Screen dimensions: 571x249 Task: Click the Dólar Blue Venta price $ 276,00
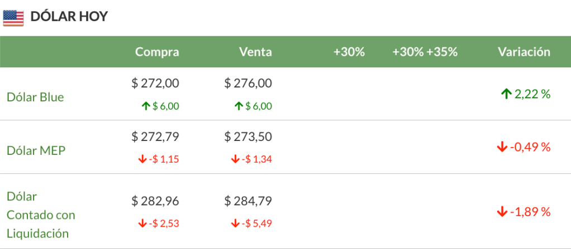248,84
